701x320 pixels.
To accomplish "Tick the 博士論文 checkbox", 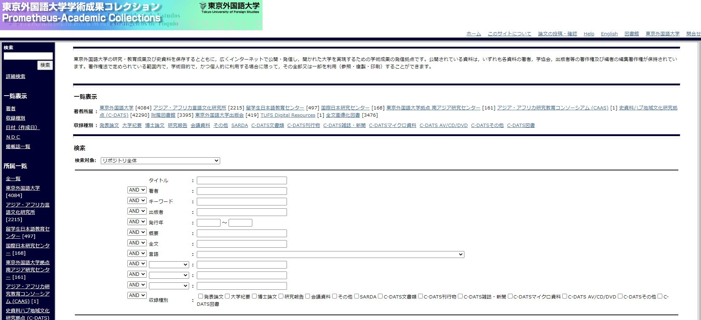I will pyautogui.click(x=254, y=296).
